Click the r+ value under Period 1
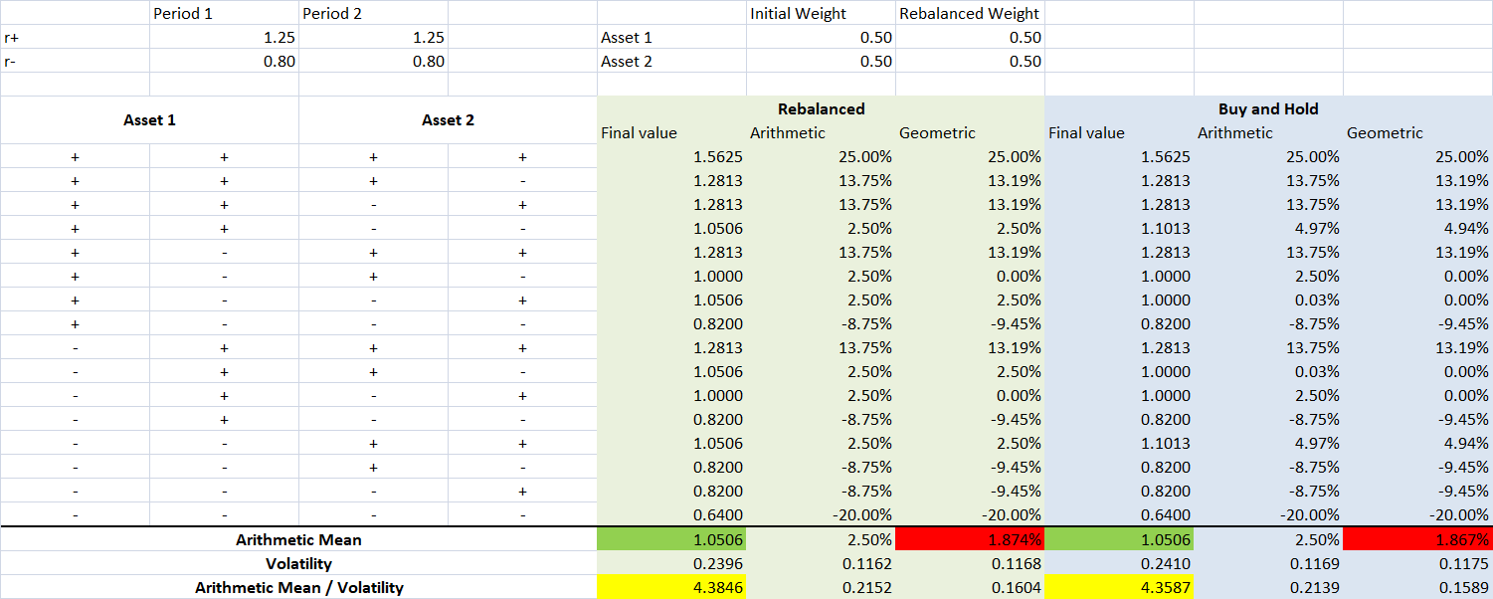 tap(224, 38)
